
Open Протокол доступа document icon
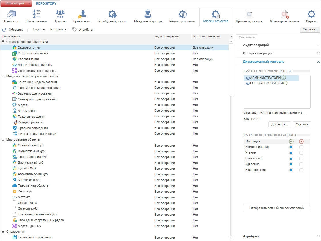tap(249, 15)
